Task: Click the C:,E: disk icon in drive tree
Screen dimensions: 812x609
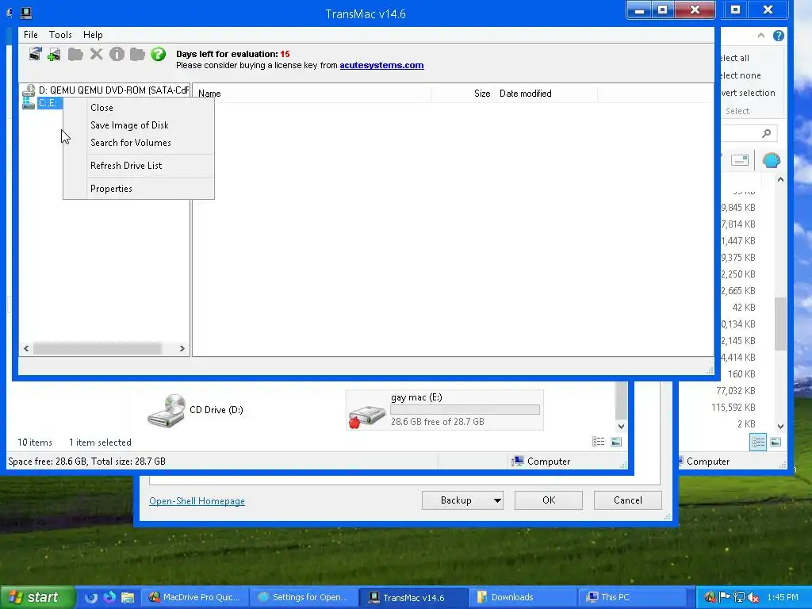Action: point(29,103)
